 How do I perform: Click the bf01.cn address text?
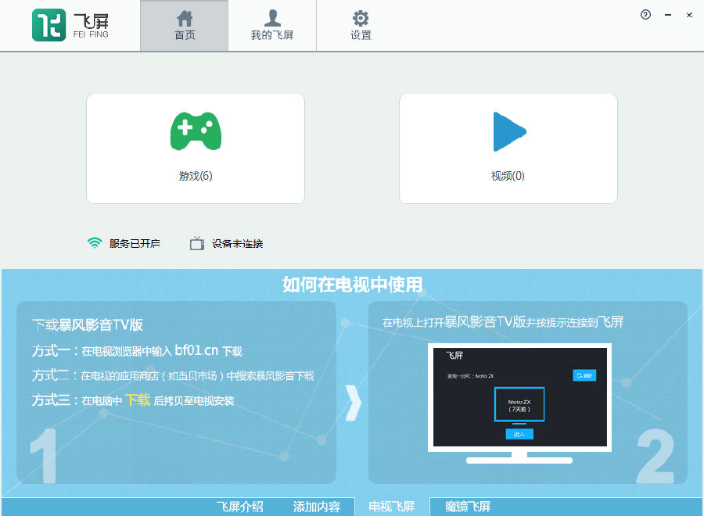pos(196,350)
